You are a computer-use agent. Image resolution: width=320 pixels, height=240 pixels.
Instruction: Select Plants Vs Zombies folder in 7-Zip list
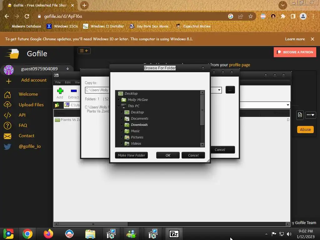67,120
